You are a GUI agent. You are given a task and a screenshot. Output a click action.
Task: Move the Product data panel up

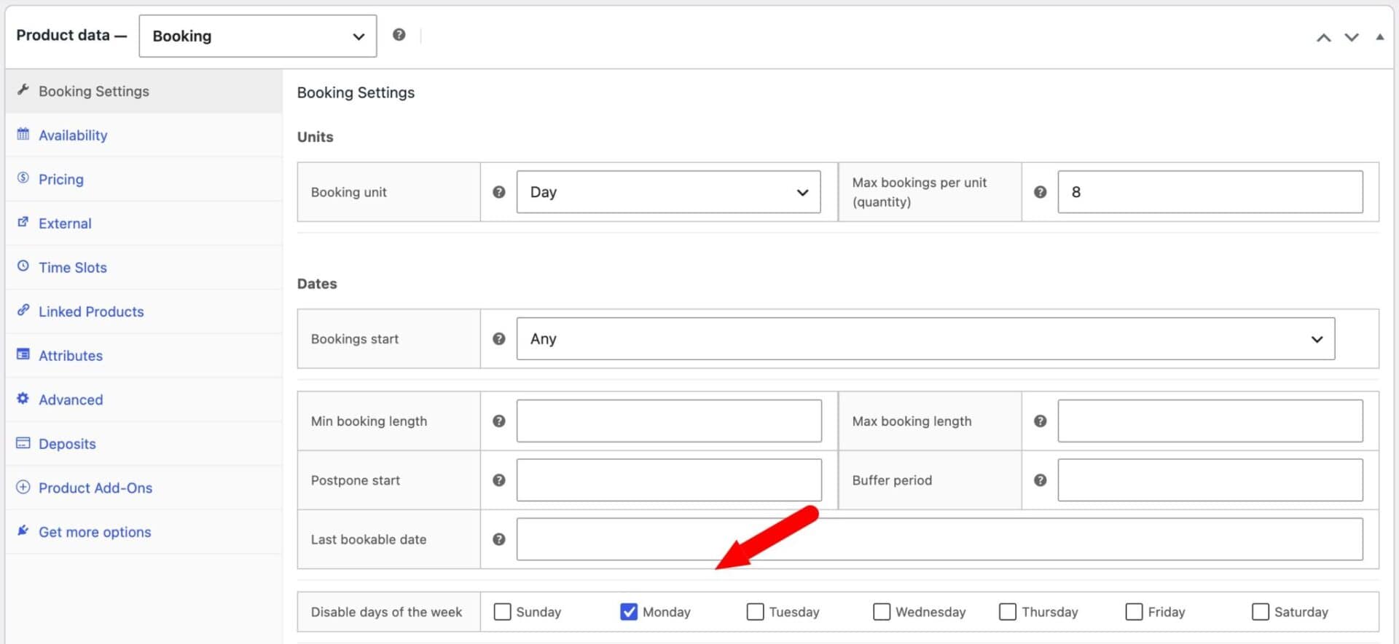click(1324, 38)
